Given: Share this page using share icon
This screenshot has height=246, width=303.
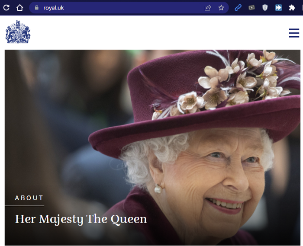Looking at the screenshot, I should pos(207,8).
